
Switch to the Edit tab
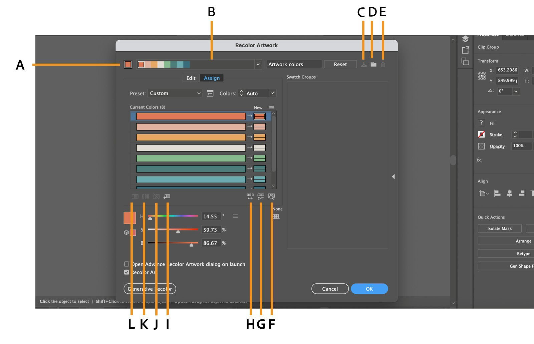191,78
